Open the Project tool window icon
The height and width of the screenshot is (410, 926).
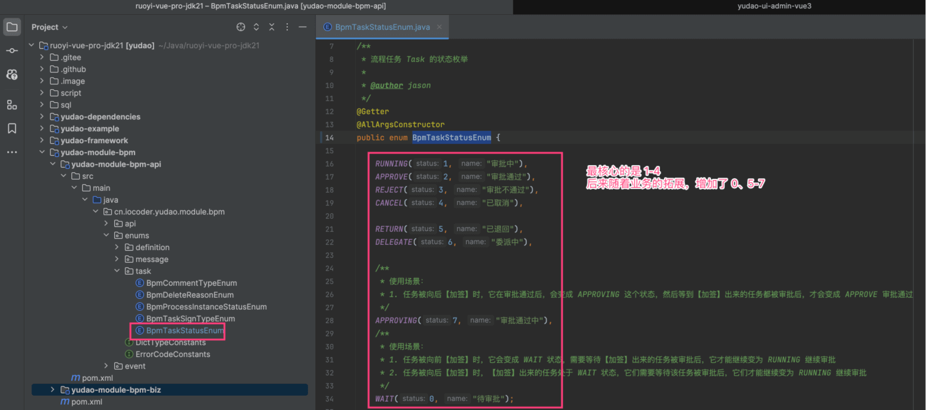12,27
